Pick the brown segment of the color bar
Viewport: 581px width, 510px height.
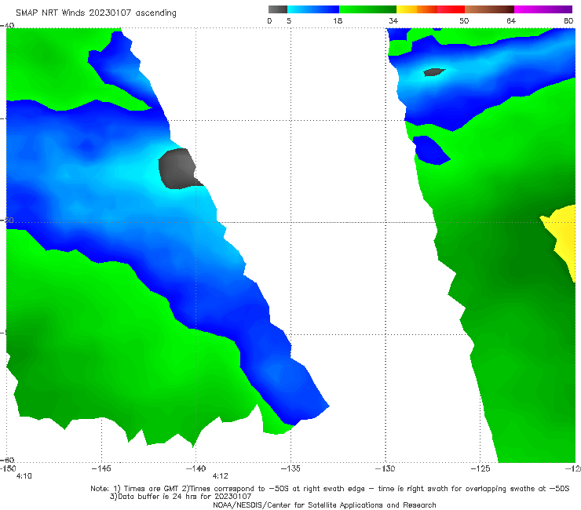pos(489,9)
